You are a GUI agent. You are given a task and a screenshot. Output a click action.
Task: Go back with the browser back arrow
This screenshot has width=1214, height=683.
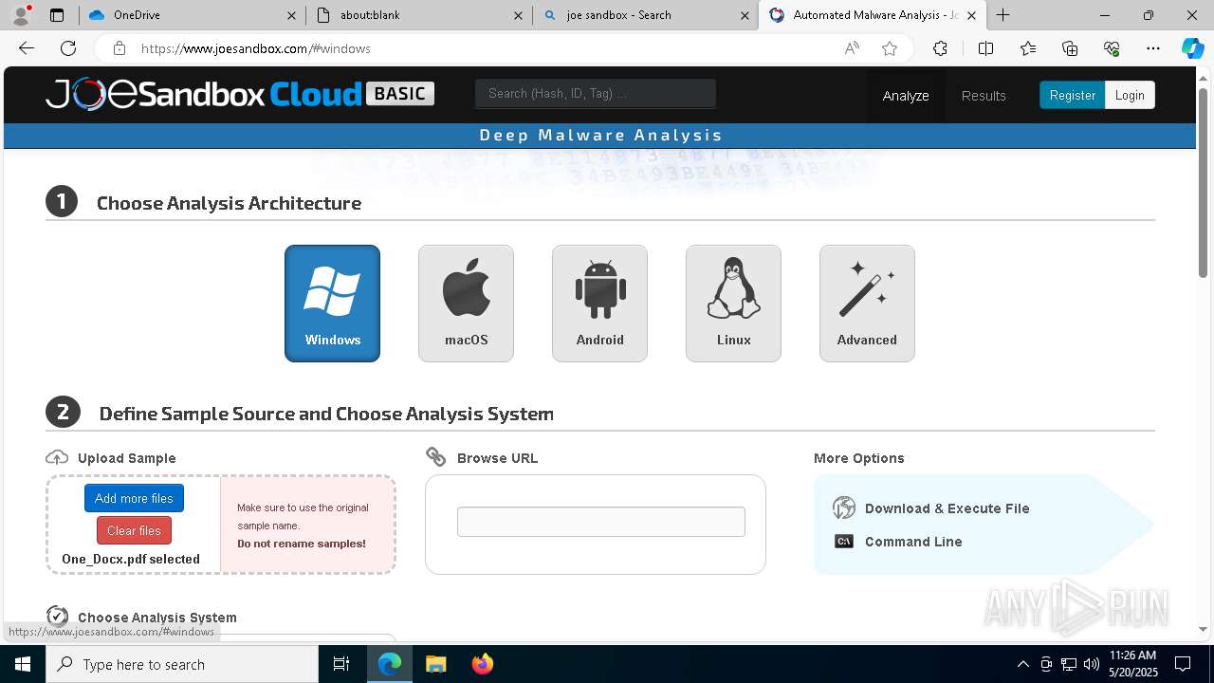(27, 48)
